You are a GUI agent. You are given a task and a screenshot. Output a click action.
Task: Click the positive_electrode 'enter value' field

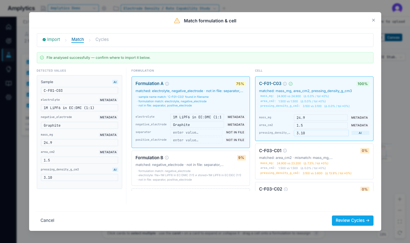[x=196, y=140]
